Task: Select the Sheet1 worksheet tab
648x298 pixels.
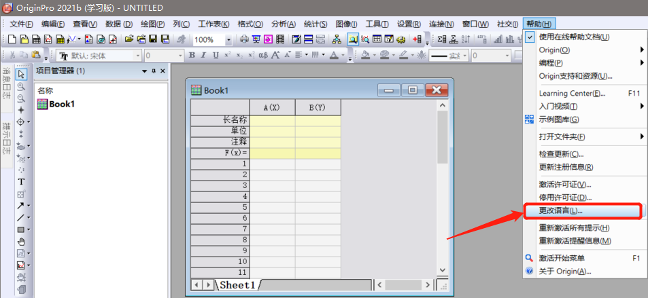Action: [x=237, y=285]
